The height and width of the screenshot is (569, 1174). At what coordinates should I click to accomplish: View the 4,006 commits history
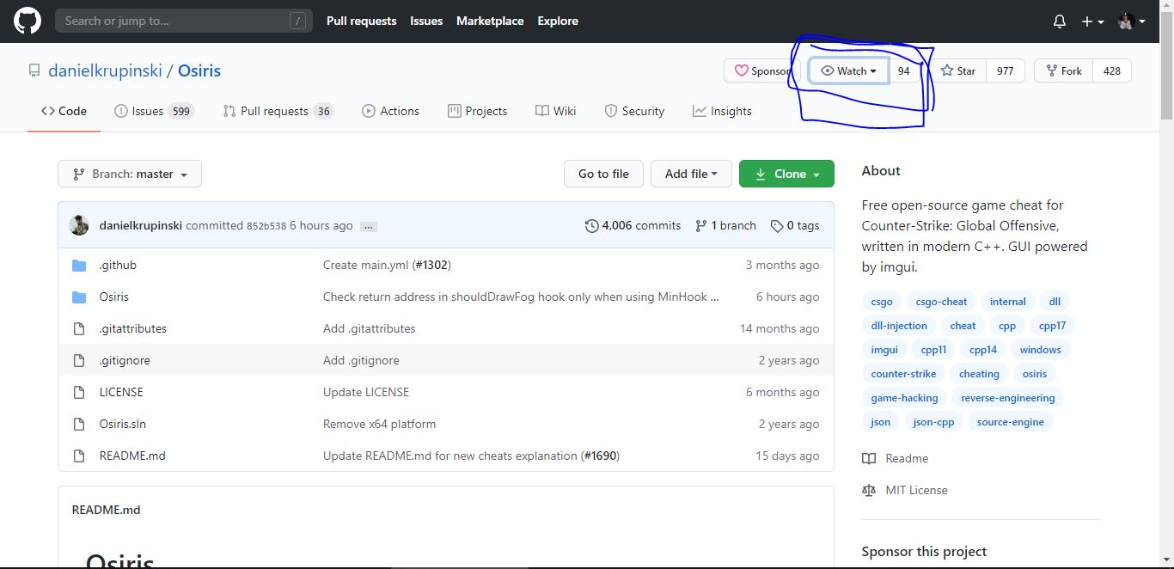pyautogui.click(x=633, y=225)
